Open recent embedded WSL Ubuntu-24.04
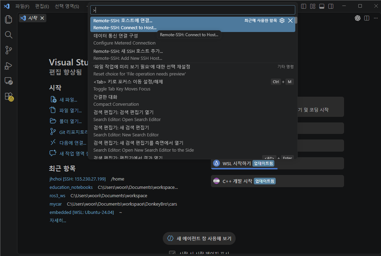The width and height of the screenshot is (381, 256). pyautogui.click(x=82, y=213)
